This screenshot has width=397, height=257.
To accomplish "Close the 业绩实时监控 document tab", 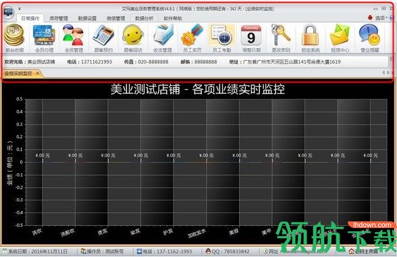I will pyautogui.click(x=38, y=73).
